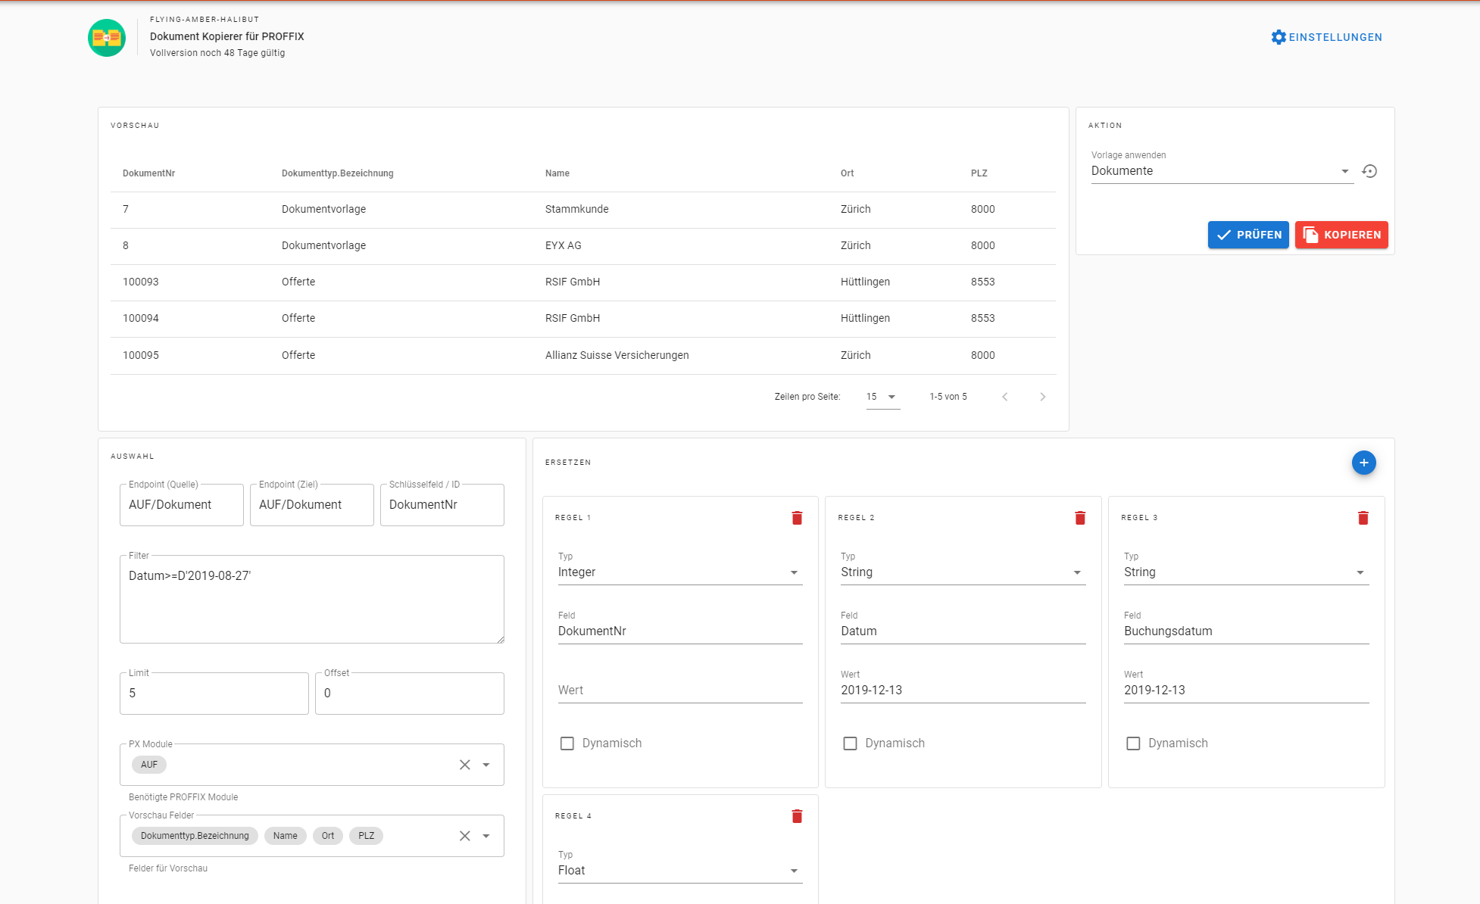This screenshot has width=1480, height=904.
Task: Select the row with DokumentNr 100094
Action: pos(583,319)
